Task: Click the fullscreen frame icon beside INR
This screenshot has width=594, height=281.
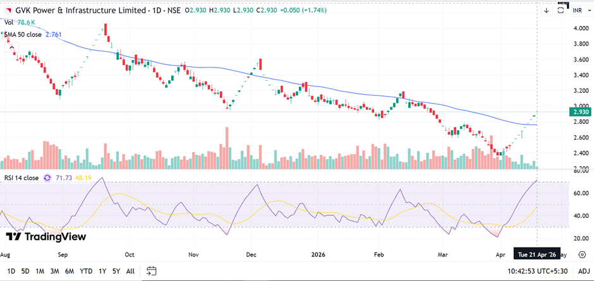Action: (x=561, y=10)
